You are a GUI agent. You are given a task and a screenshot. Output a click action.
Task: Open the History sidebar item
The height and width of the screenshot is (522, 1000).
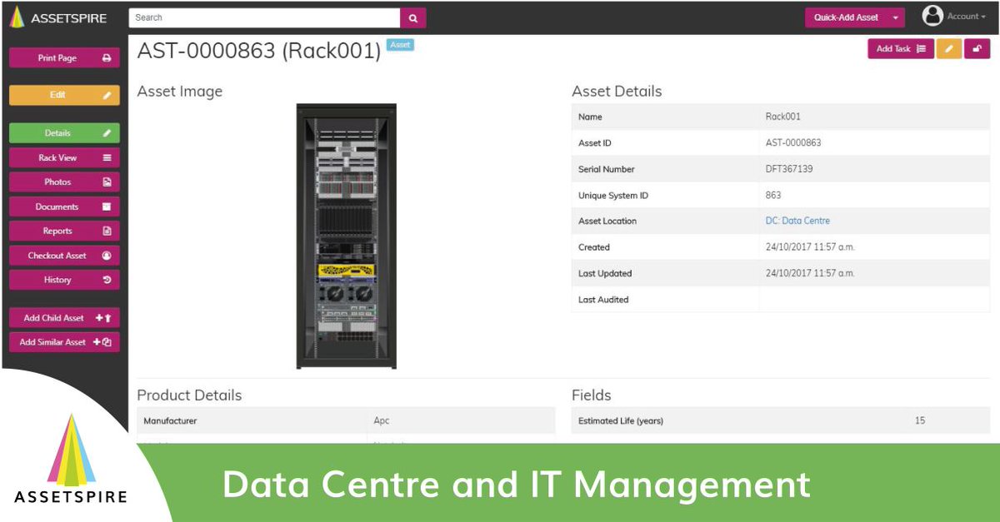point(64,280)
